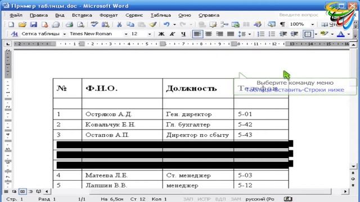Image resolution: width=360 pixels, height=202 pixels.
Task: Cut the selection with the scissors icon
Action: [x=119, y=24]
